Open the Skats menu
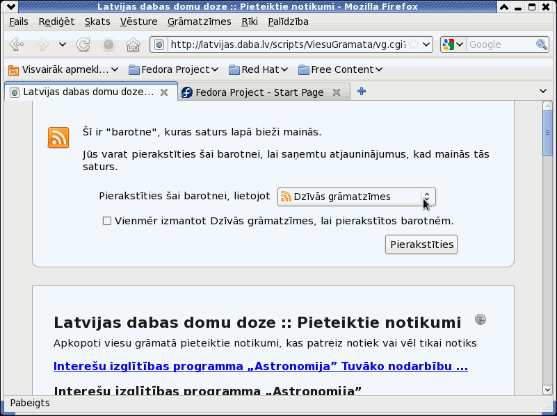The height and width of the screenshot is (416, 557). point(97,22)
